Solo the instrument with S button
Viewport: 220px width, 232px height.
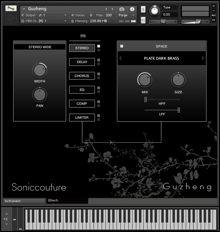(143, 9)
